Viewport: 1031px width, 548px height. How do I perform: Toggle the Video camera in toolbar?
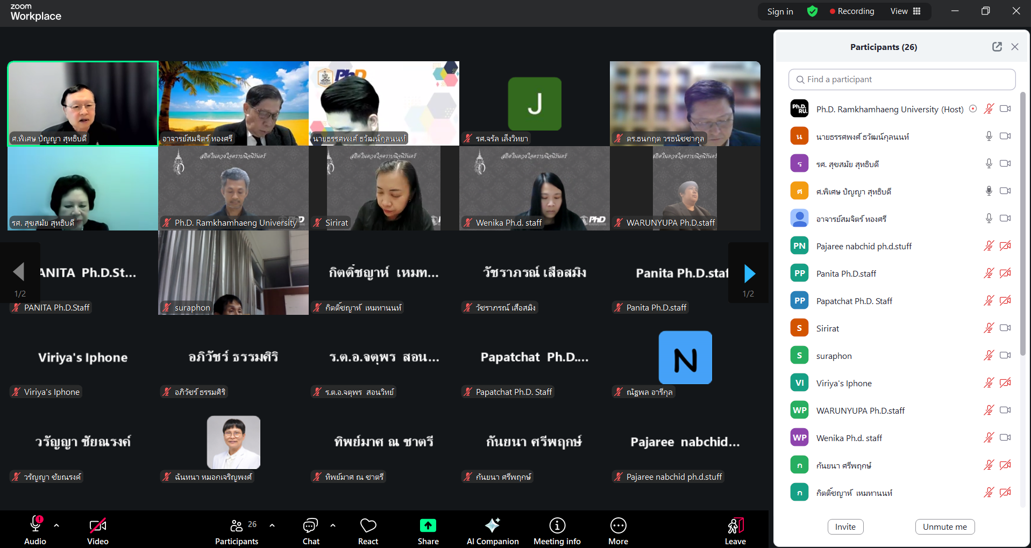(98, 525)
